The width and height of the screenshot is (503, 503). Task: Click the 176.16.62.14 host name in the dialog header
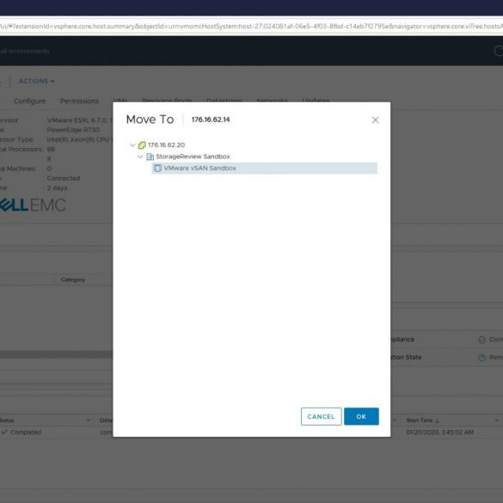(211, 120)
